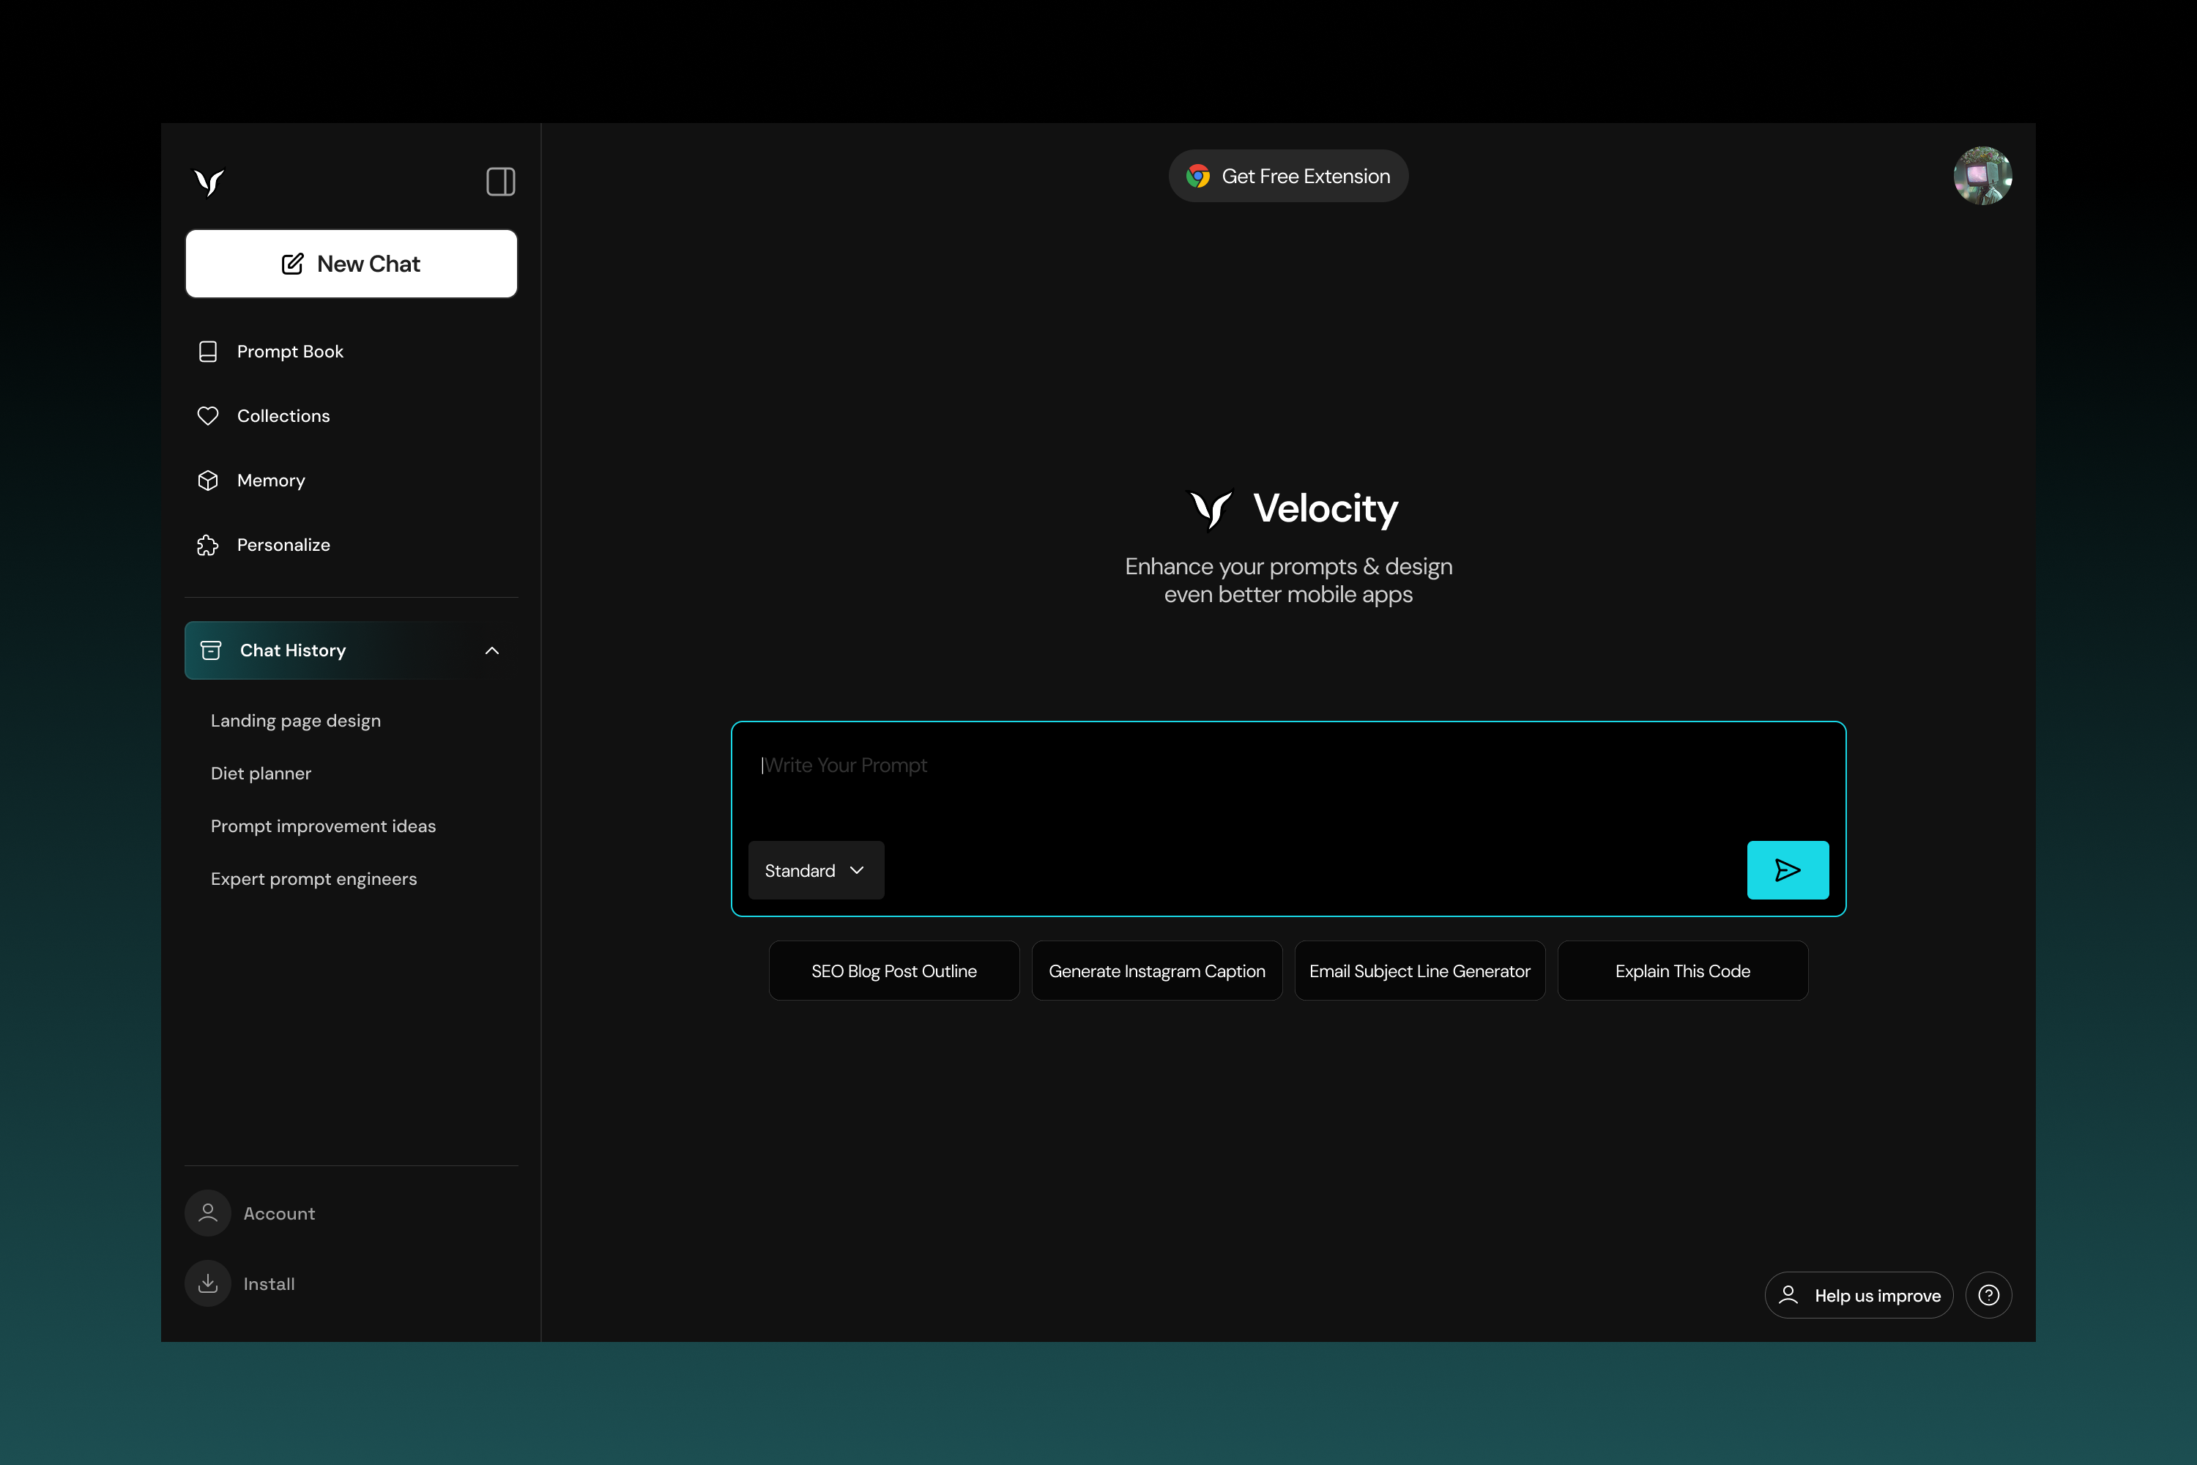Open the Diet planner conversation

tap(260, 774)
